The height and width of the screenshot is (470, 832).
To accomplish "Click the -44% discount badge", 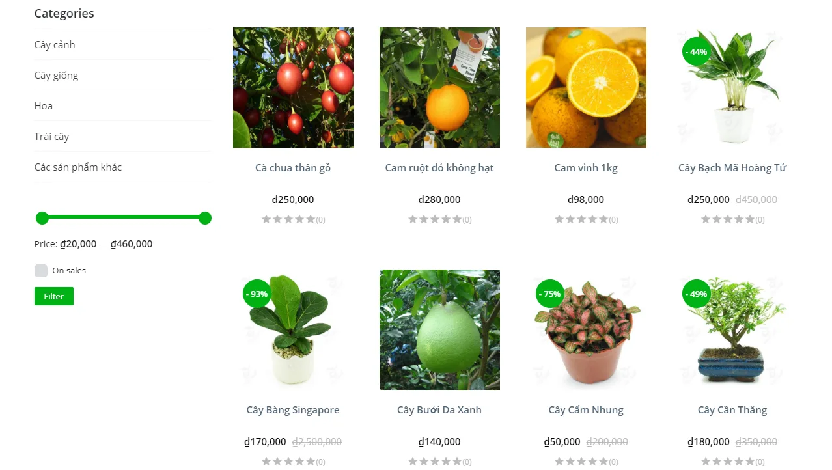I will (697, 51).
